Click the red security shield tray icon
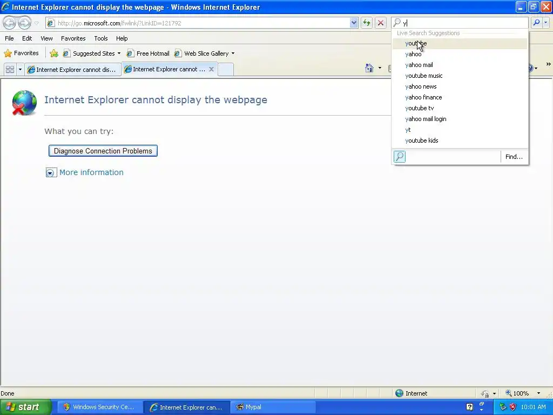Image resolution: width=553 pixels, height=415 pixels. click(x=512, y=407)
